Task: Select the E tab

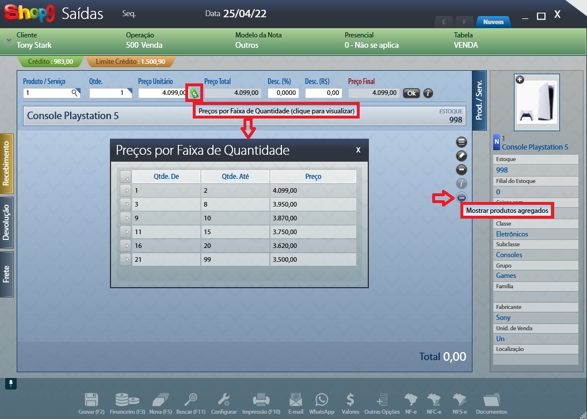Action: tap(444, 22)
